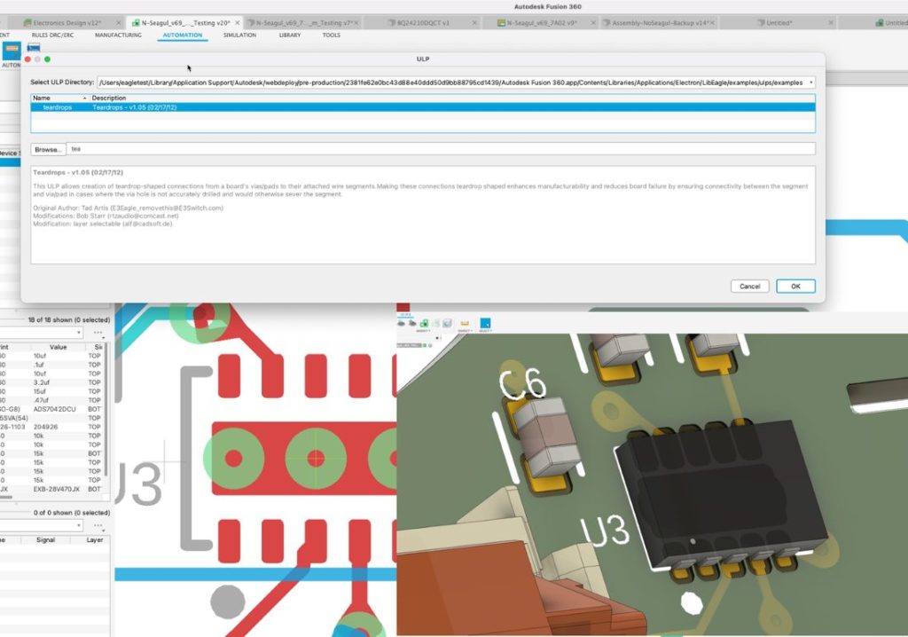Click the OK button in the ULP dialog
Image resolution: width=908 pixels, height=637 pixels.
click(794, 286)
